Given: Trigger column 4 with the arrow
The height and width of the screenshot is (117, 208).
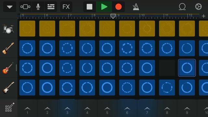Looking at the screenshot, I should click(x=87, y=110).
